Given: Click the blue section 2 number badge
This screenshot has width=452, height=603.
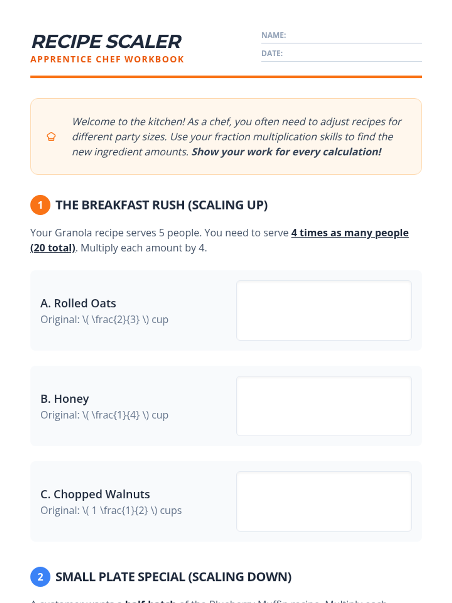Looking at the screenshot, I should (40, 577).
